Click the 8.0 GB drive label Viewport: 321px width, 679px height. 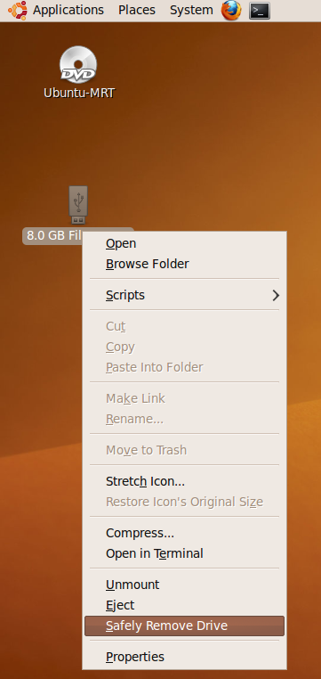click(x=52, y=235)
